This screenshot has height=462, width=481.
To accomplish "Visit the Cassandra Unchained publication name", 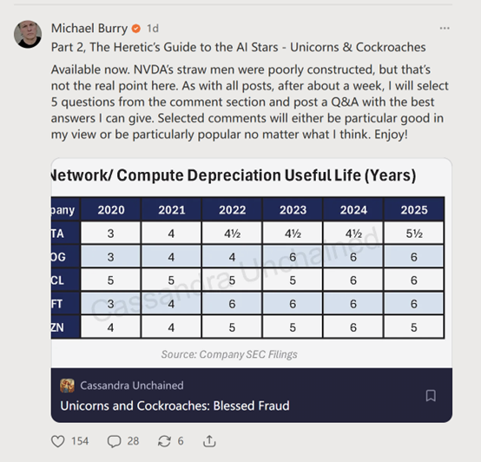I will click(x=132, y=386).
